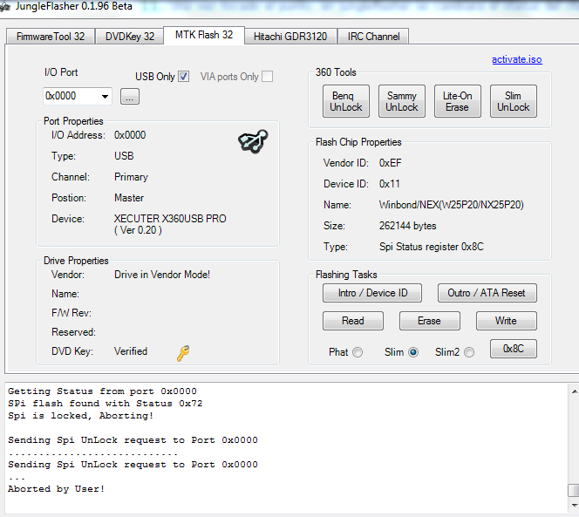
Task: Click the Sammy UnLock button
Action: point(402,101)
